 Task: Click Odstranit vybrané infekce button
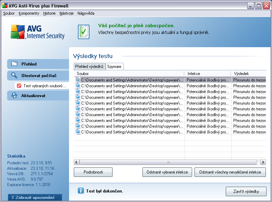[x=167, y=172]
